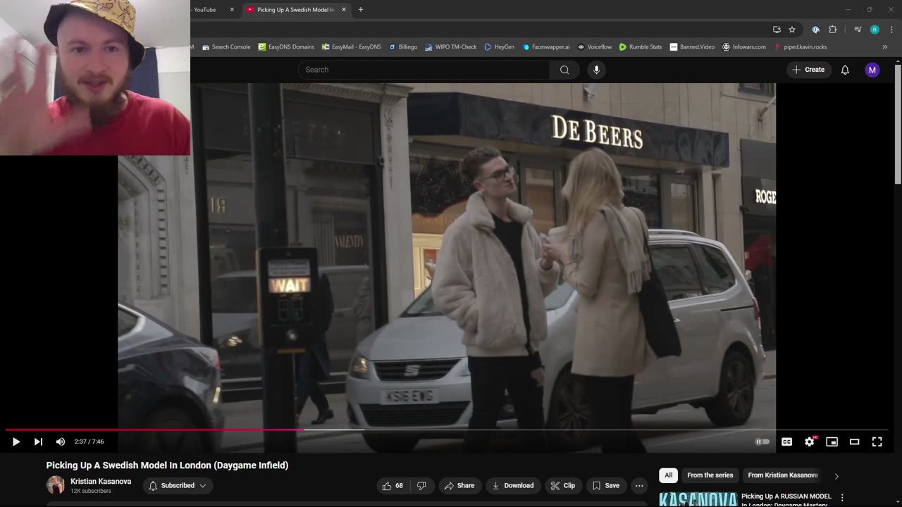Search with your voice microphone
The image size is (902, 507).
pos(596,70)
